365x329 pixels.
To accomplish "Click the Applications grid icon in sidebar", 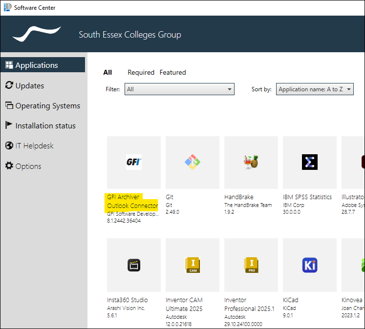I will pyautogui.click(x=9, y=65).
